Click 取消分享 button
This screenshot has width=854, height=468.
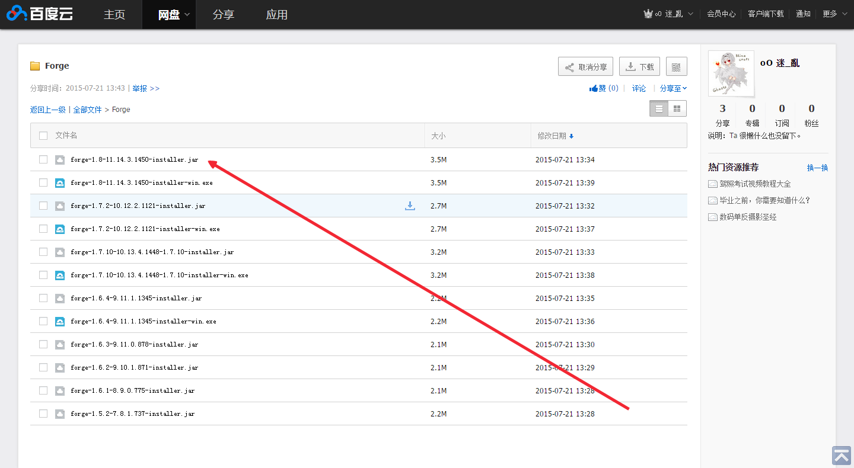pyautogui.click(x=585, y=67)
